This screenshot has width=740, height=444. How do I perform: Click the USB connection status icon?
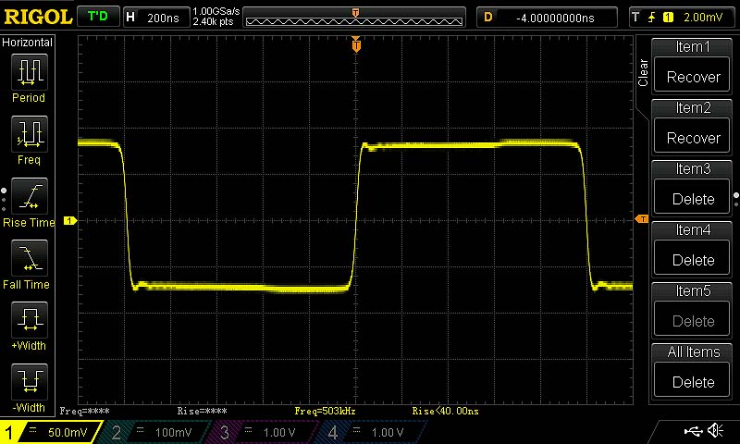693,430
